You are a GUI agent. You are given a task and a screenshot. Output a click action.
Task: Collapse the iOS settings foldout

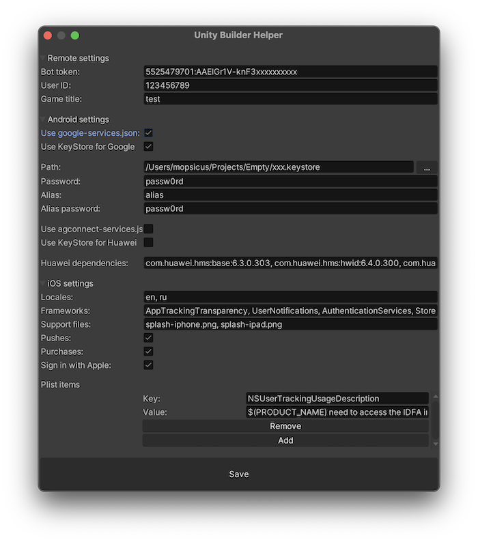43,283
